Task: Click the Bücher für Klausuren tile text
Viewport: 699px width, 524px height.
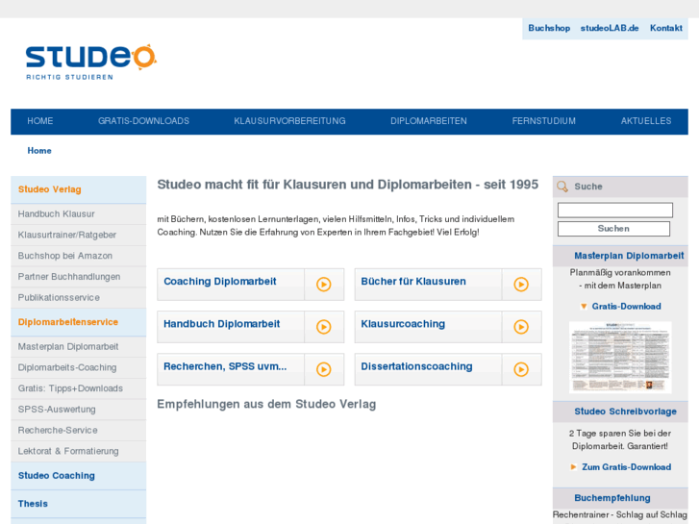Action: tap(413, 282)
